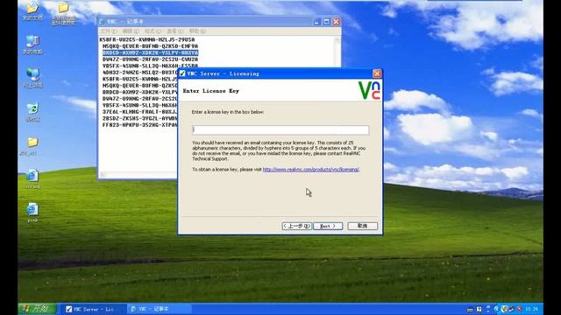Viewport: 561px width, 315px height.
Task: Open Notepad Edit (编辑) menu
Action: tap(131, 31)
